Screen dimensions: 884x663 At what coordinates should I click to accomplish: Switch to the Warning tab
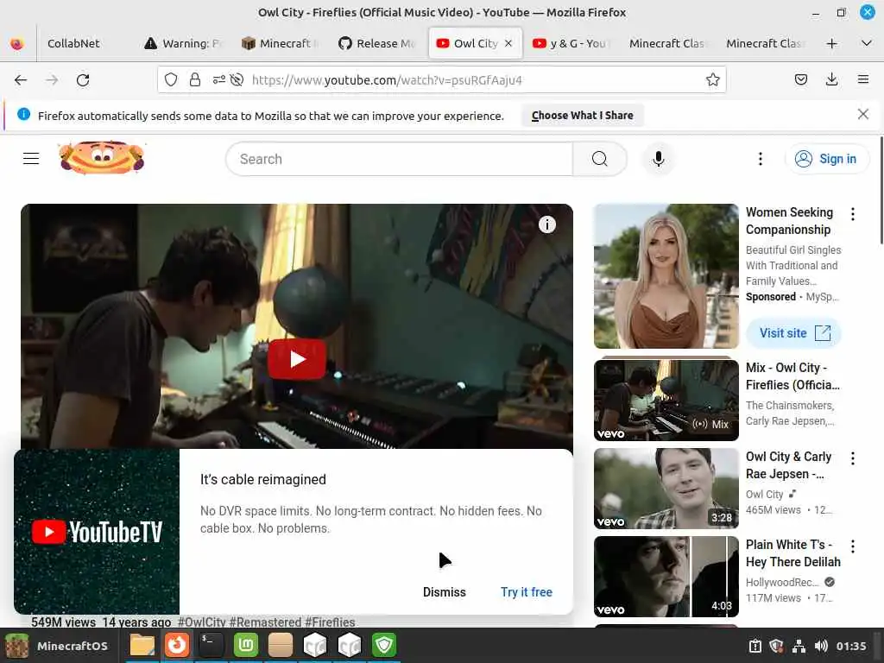[183, 43]
